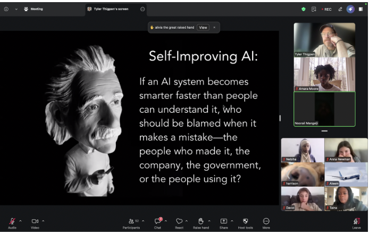Image resolution: width=369 pixels, height=232 pixels.
Task: Select the annotate pencil icon
Action: point(340,9)
